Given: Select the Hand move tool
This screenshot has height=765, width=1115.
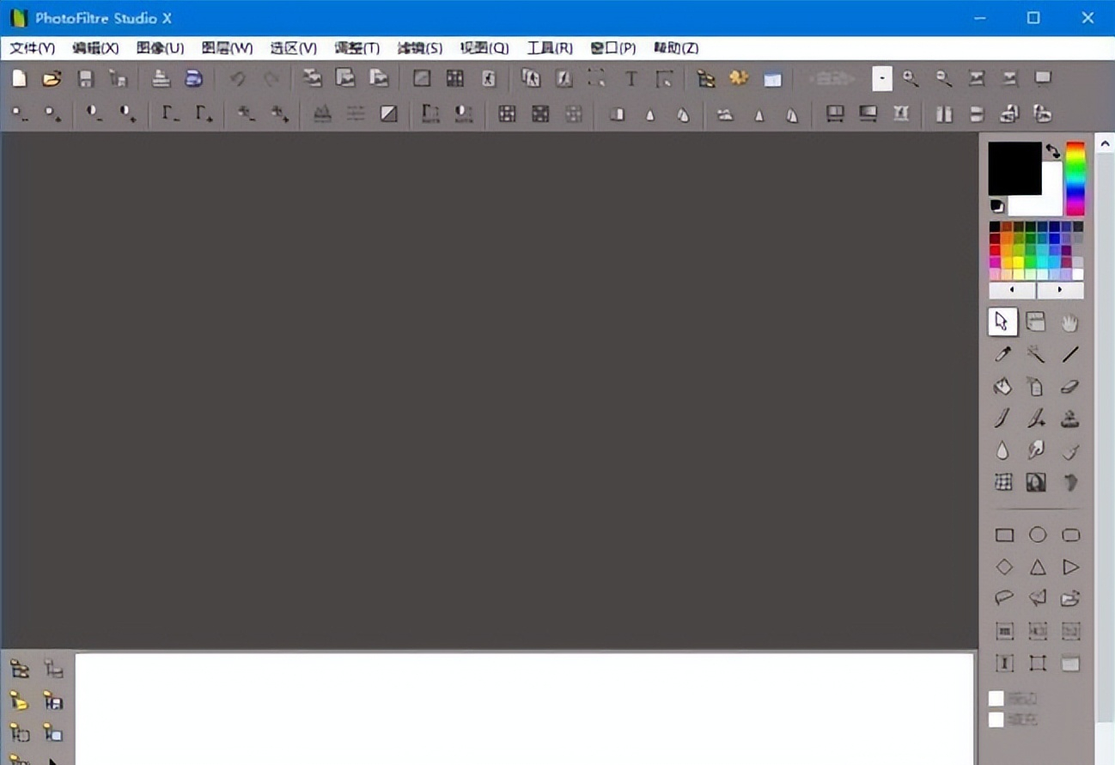Looking at the screenshot, I should click(x=1069, y=323).
